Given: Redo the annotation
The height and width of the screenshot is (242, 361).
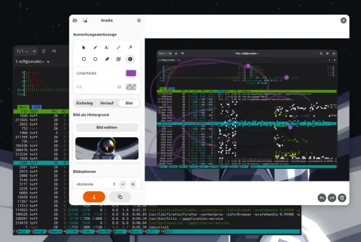Looking at the screenshot, I should click(x=332, y=198).
